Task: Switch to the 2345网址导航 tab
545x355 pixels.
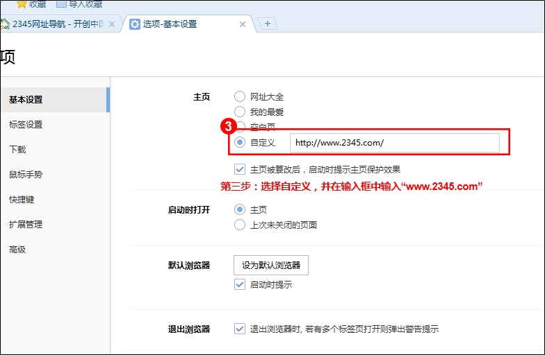Action: (x=58, y=24)
